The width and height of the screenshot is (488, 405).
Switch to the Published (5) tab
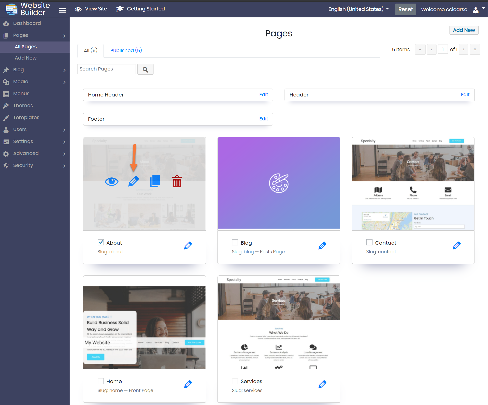tap(126, 50)
